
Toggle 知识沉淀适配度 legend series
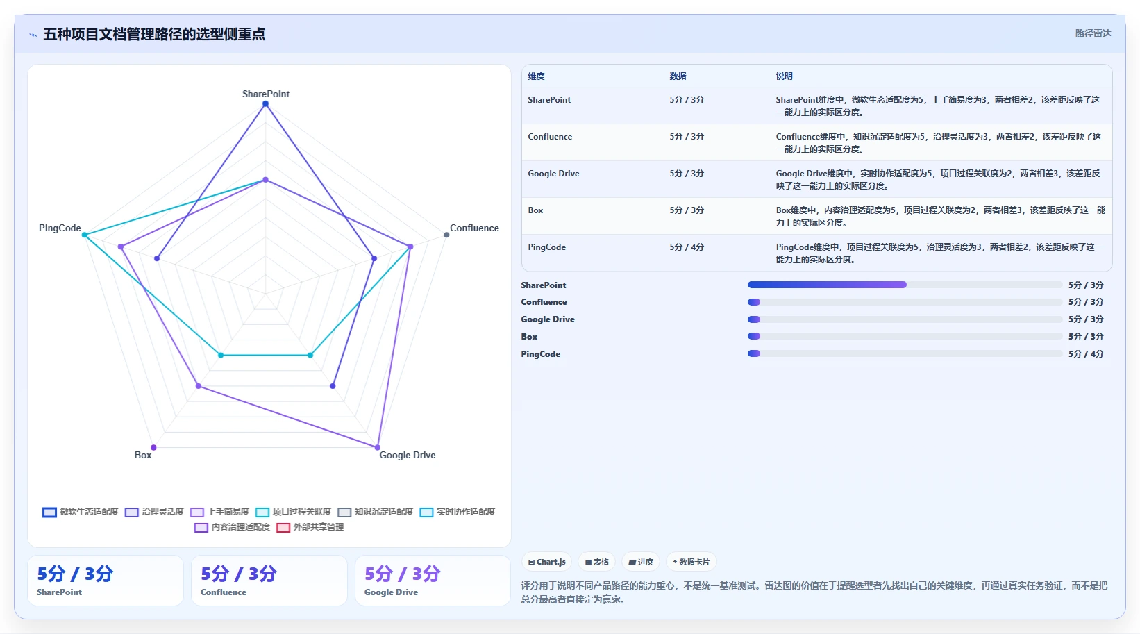[375, 512]
